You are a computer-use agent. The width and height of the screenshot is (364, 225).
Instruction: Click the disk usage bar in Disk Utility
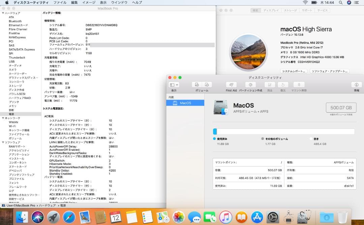284,132
